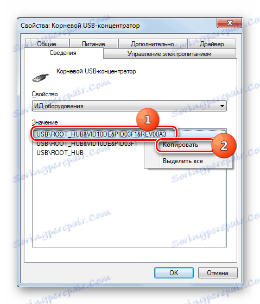Open the Дополнительно tab
260x304 pixels.
tap(153, 44)
